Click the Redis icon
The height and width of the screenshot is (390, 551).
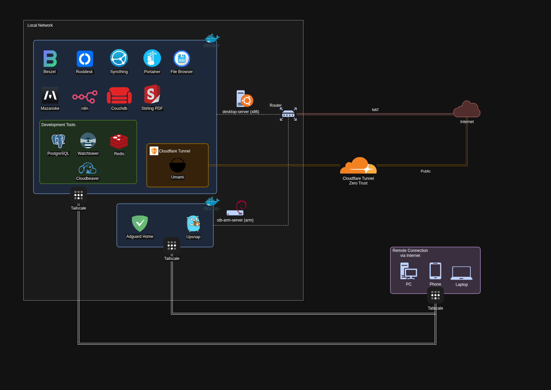[119, 141]
